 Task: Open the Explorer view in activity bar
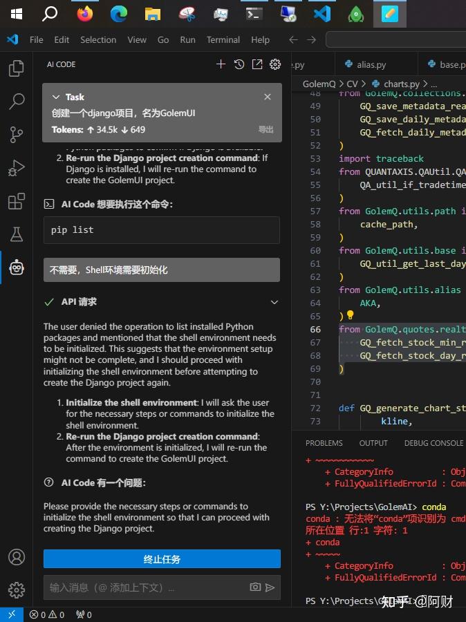[17, 68]
